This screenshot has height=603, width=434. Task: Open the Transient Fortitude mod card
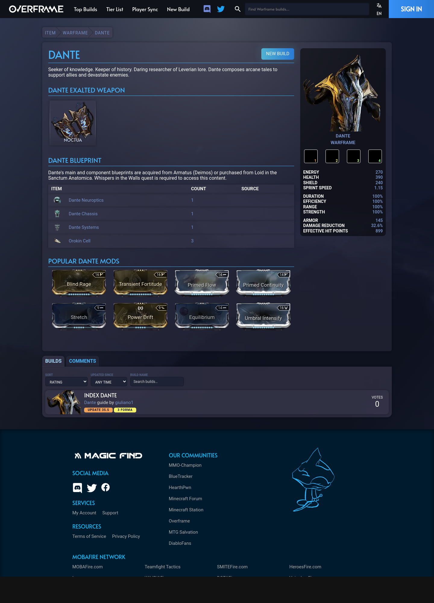tap(140, 283)
